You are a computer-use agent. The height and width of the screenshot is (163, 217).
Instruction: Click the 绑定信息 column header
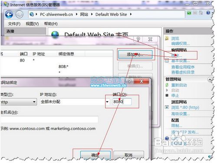(66, 54)
